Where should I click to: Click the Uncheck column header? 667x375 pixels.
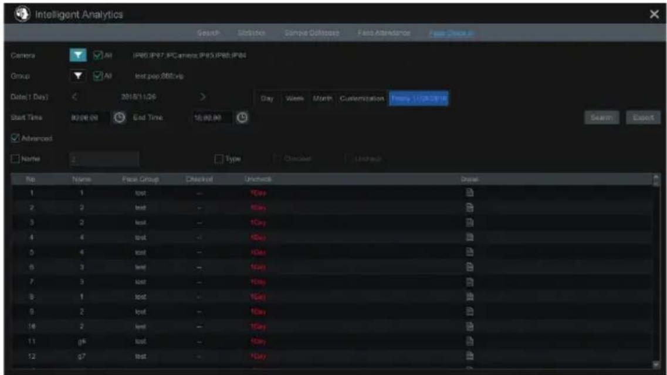click(x=258, y=180)
